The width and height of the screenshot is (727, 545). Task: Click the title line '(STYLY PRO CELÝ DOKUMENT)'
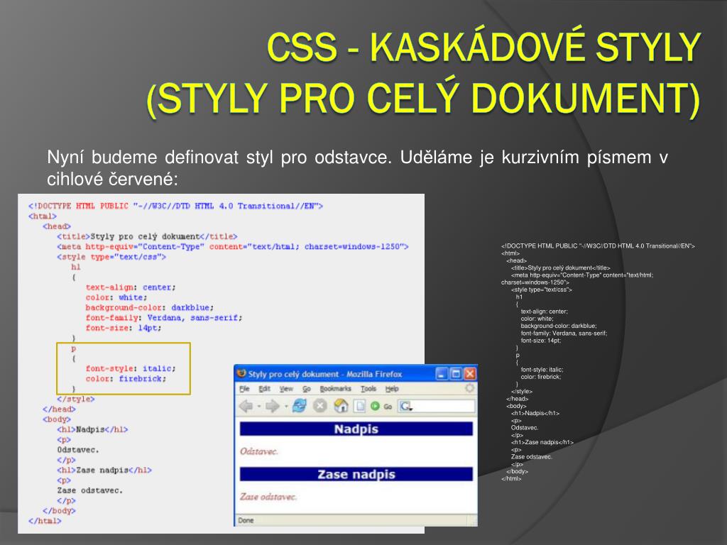(x=423, y=99)
